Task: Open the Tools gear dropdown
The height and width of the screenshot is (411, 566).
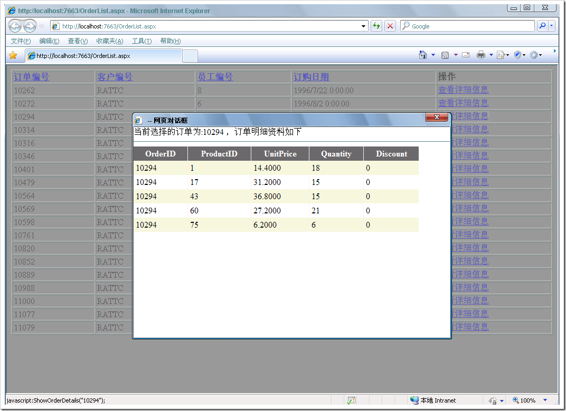Action: pos(536,55)
